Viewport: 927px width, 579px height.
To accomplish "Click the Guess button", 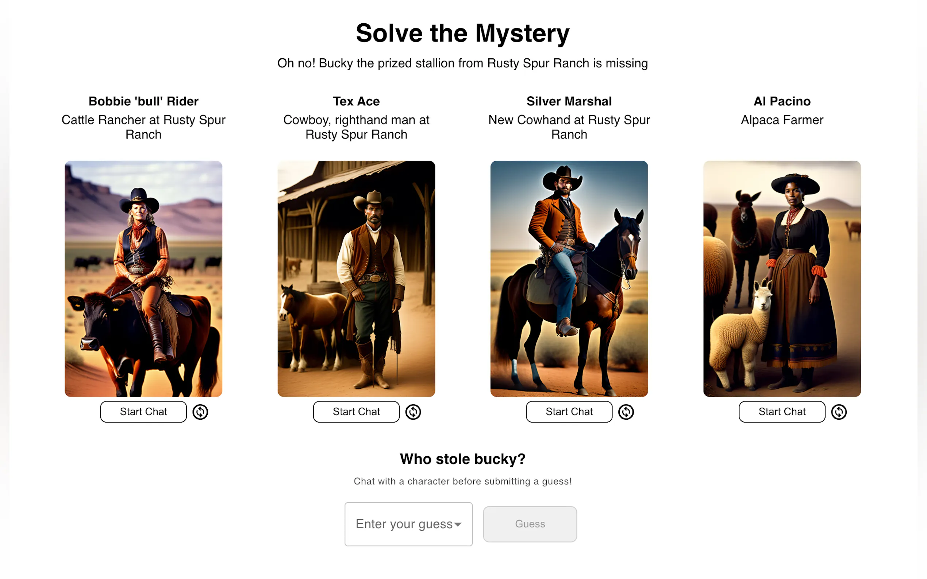I will click(530, 524).
